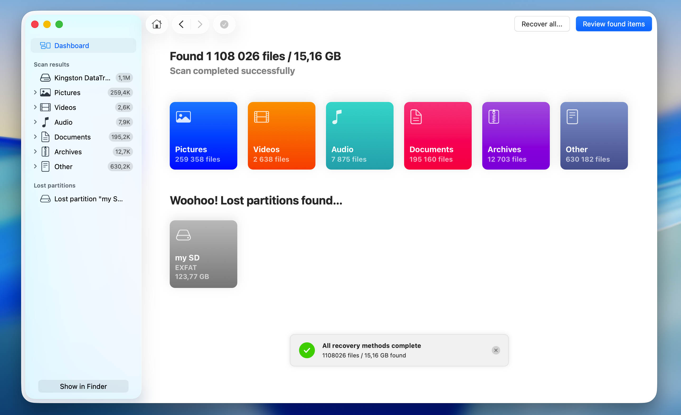Screen dimensions: 681x415
Task: Click the Archives zip icon in sidebar
Action: (45, 152)
